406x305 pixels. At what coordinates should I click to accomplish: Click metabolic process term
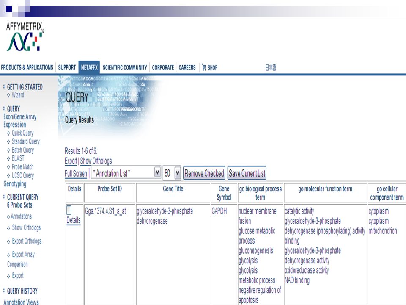pyautogui.click(x=257, y=280)
